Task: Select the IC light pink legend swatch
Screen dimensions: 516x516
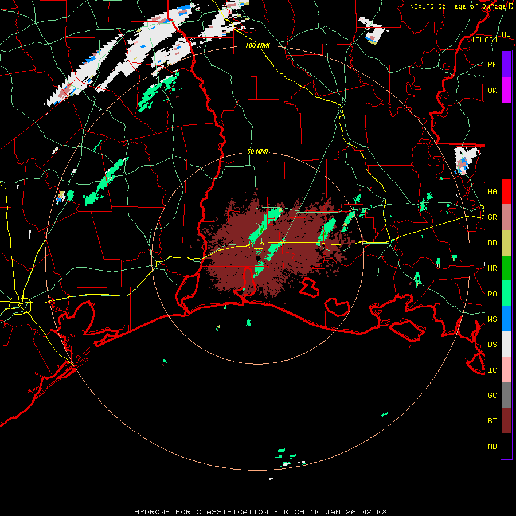Action: (506, 370)
